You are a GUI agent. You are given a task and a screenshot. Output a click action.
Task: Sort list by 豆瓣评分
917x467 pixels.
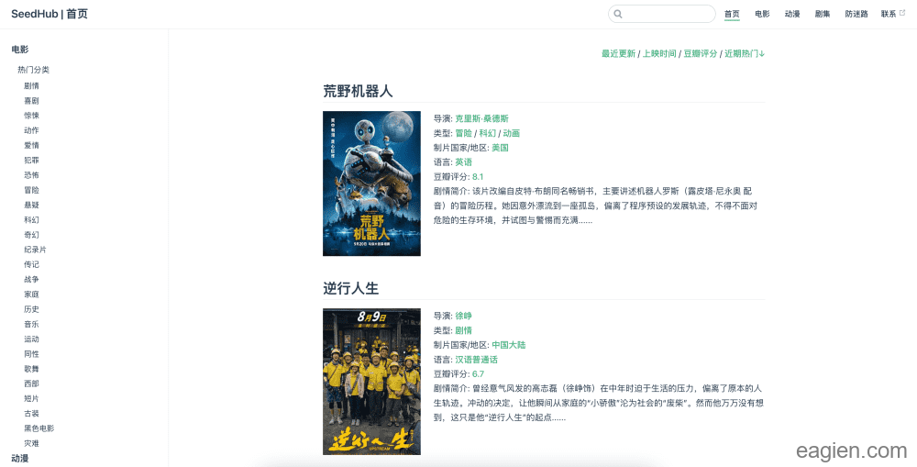(701, 53)
